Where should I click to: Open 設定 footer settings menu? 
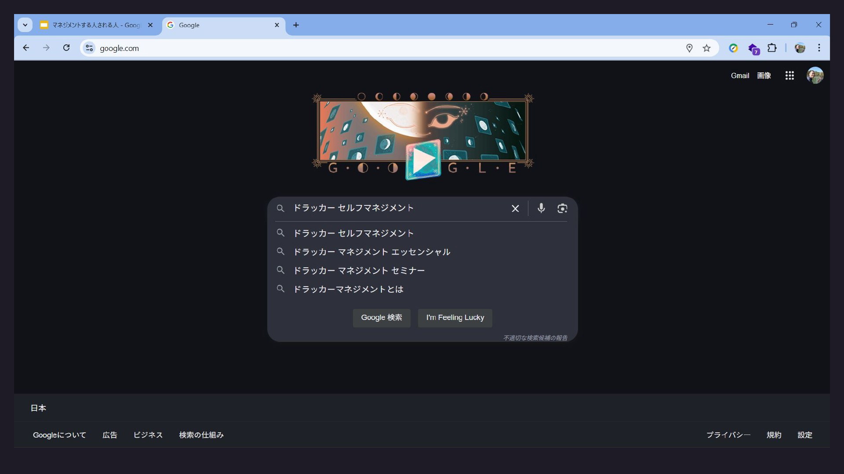pos(805,435)
